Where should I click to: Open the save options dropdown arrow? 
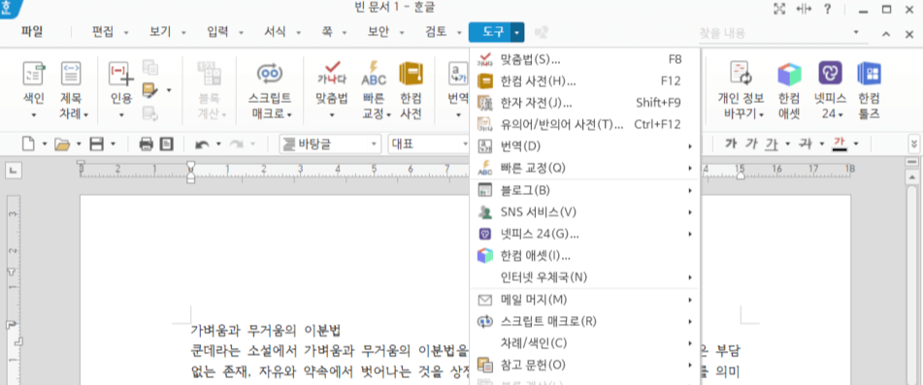click(113, 144)
